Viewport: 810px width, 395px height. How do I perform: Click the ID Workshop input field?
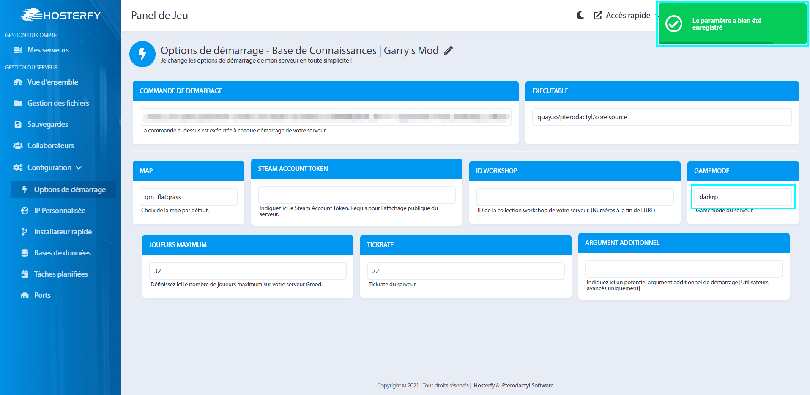[x=575, y=197]
